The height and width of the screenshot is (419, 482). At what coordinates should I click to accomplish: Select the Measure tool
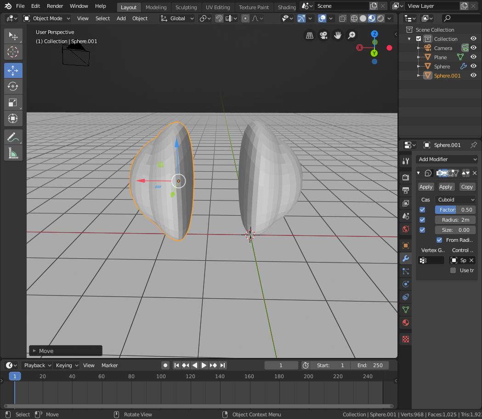[13, 153]
